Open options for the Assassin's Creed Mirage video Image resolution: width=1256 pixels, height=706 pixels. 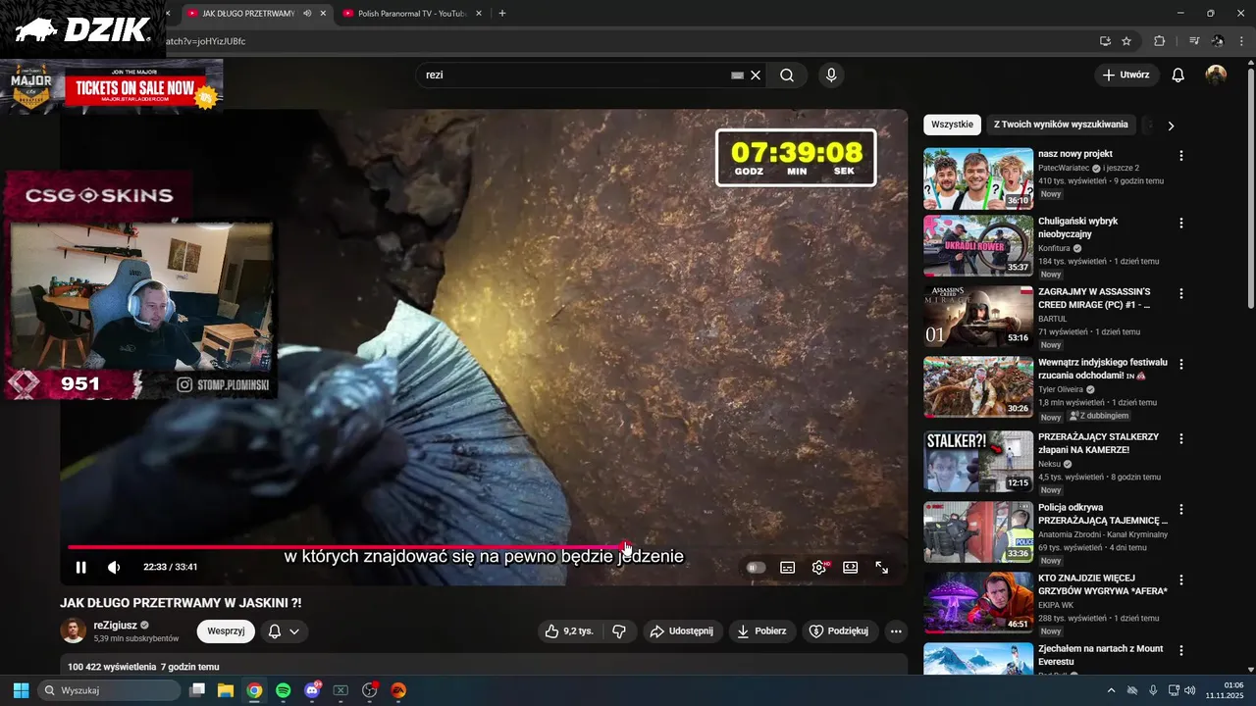tap(1181, 293)
